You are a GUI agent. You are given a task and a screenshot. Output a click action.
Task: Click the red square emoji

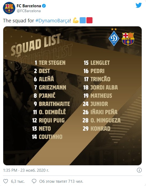[89, 20]
